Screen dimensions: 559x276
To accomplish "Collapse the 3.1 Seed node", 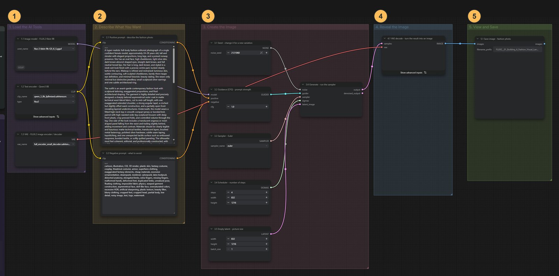I will (211, 43).
